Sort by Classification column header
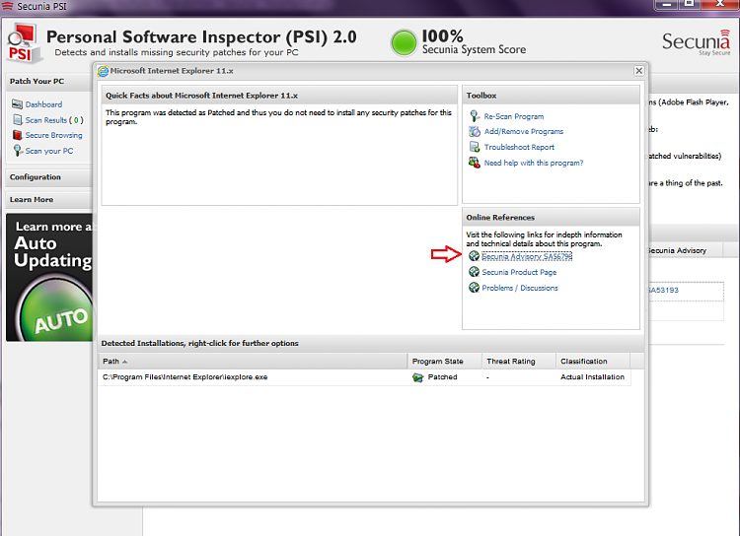 593,361
